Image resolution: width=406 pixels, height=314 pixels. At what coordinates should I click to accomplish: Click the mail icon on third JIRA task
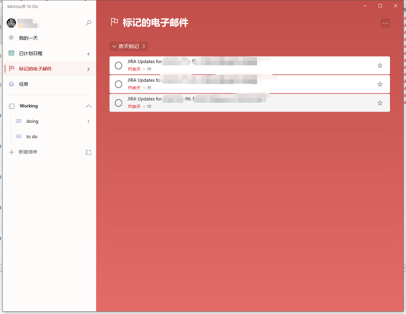tap(149, 106)
